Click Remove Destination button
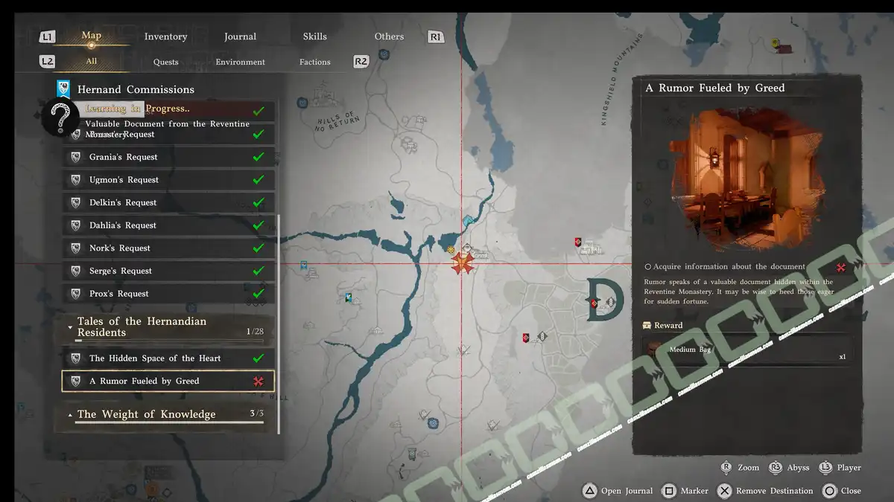Screen dimensions: 894x502 pyautogui.click(x=765, y=491)
